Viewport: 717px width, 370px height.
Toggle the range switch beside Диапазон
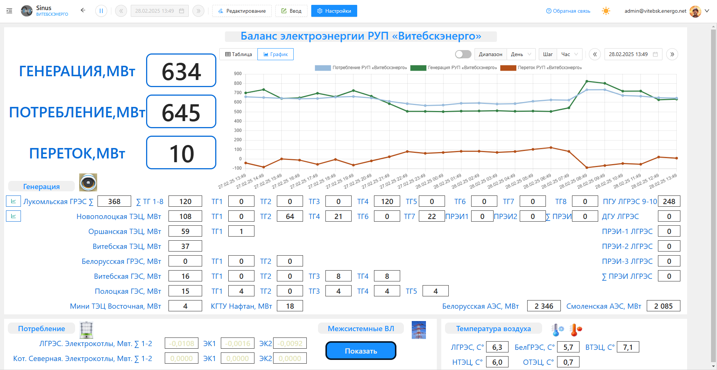463,54
